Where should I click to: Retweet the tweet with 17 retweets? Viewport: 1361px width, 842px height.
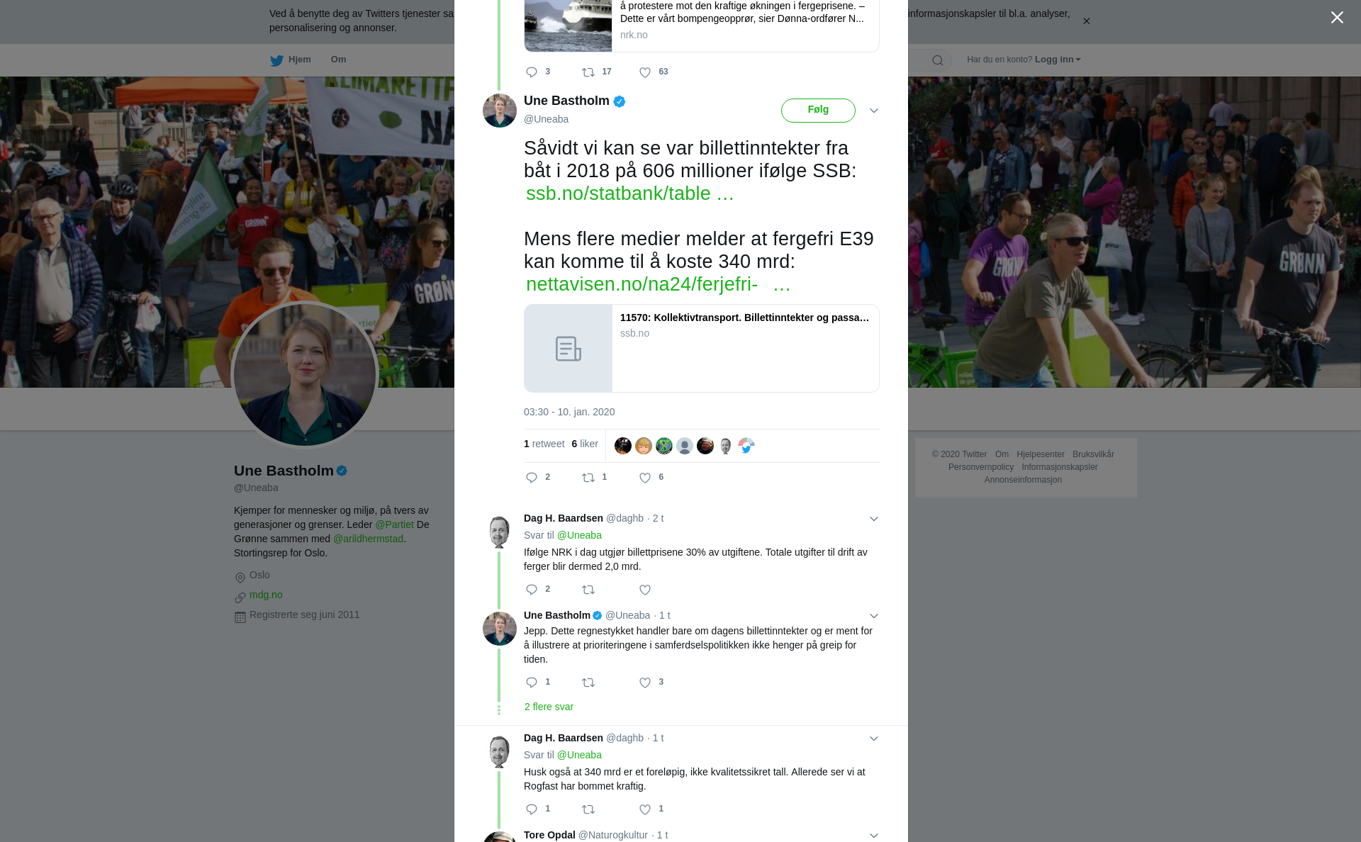tap(588, 72)
